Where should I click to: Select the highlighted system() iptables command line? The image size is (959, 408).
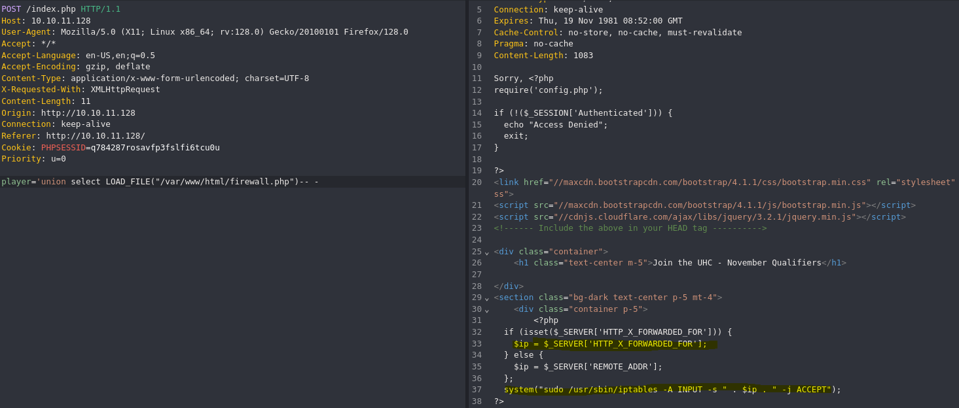[672, 390]
